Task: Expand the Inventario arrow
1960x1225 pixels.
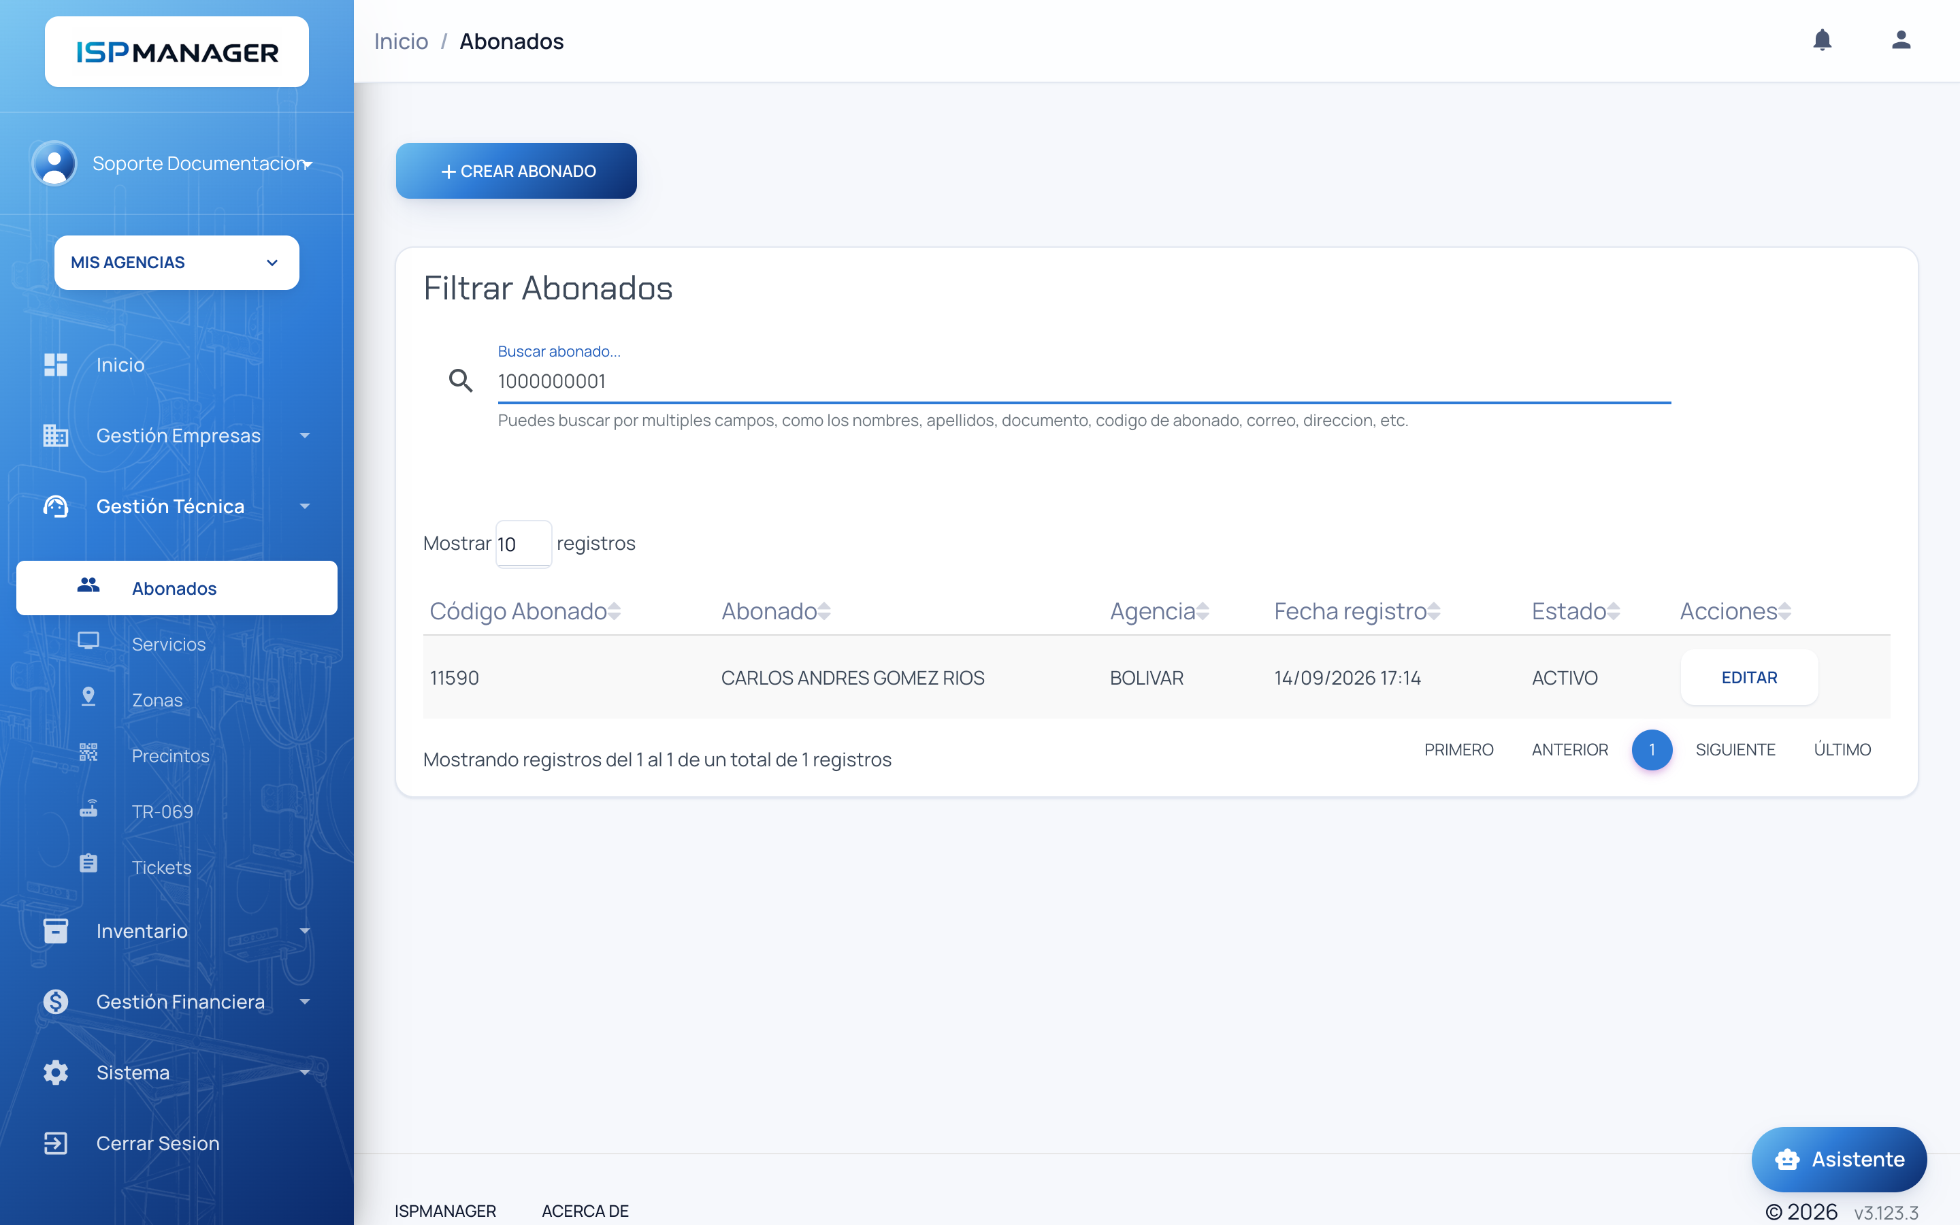Action: (304, 931)
